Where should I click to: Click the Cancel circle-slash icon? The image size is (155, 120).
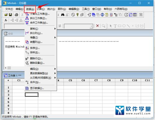[73, 15]
